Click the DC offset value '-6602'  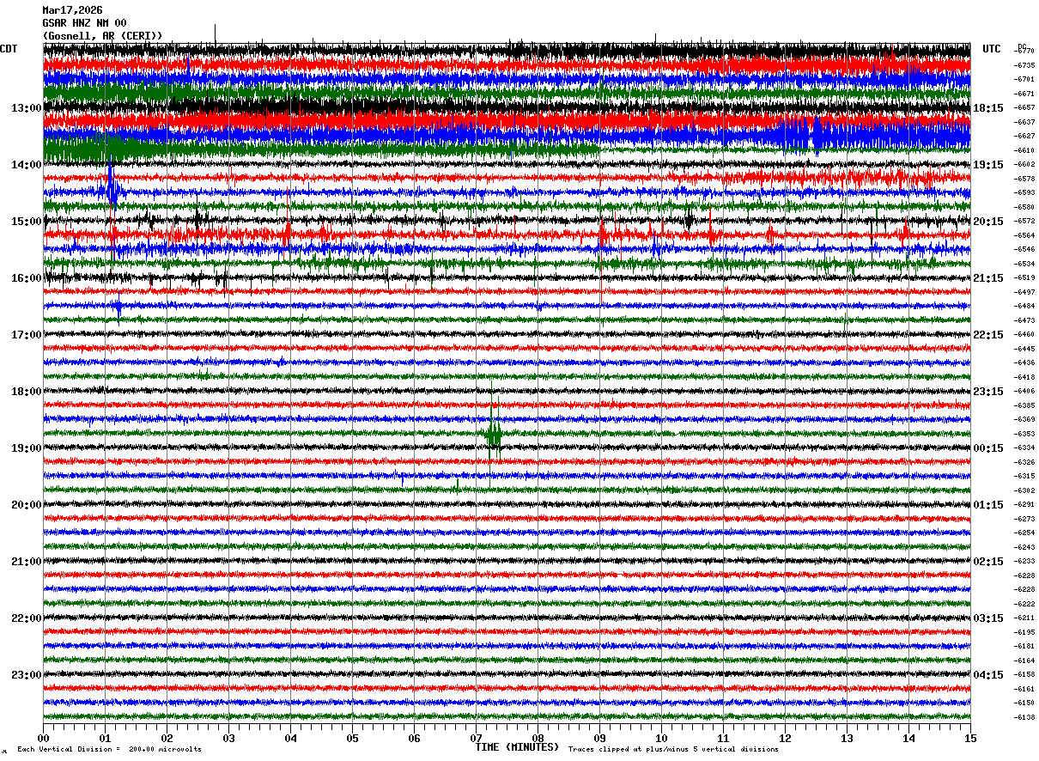1025,165
